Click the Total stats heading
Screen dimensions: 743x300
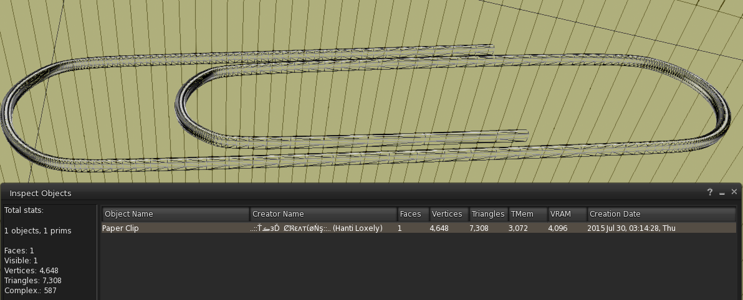tap(24, 210)
